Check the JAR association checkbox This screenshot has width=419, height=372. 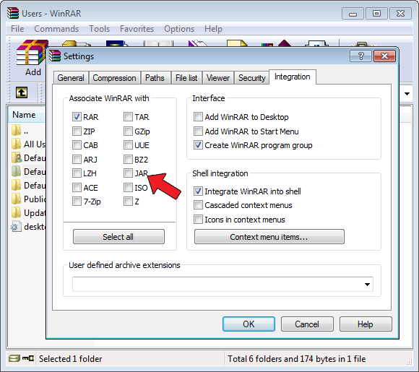[128, 173]
